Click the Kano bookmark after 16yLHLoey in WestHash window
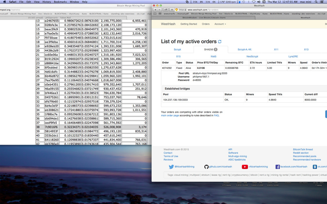 [x=265, y=14]
